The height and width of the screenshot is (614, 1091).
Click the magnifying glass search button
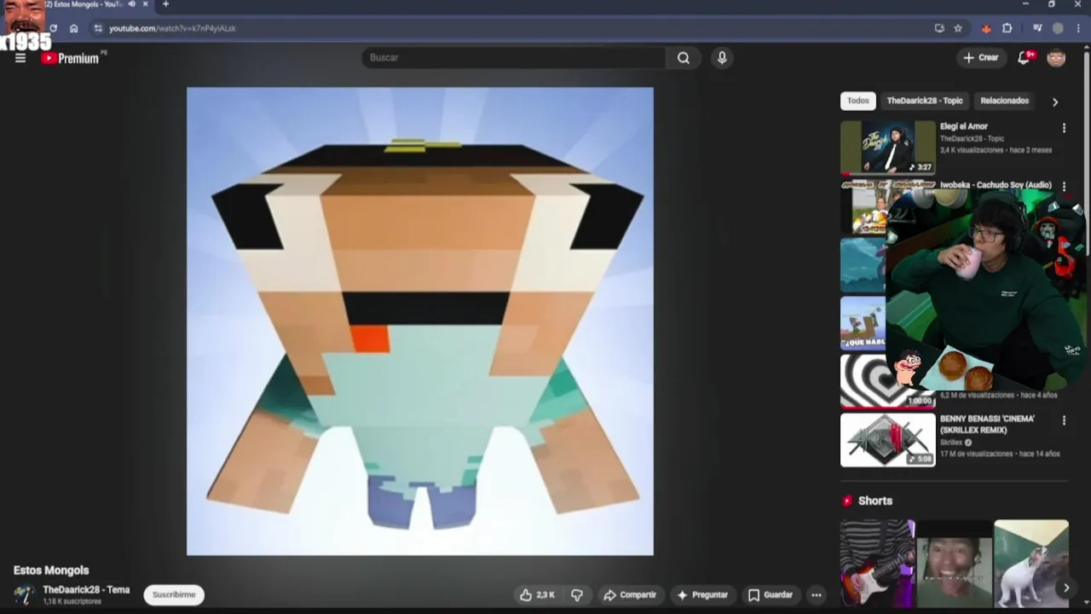(684, 57)
